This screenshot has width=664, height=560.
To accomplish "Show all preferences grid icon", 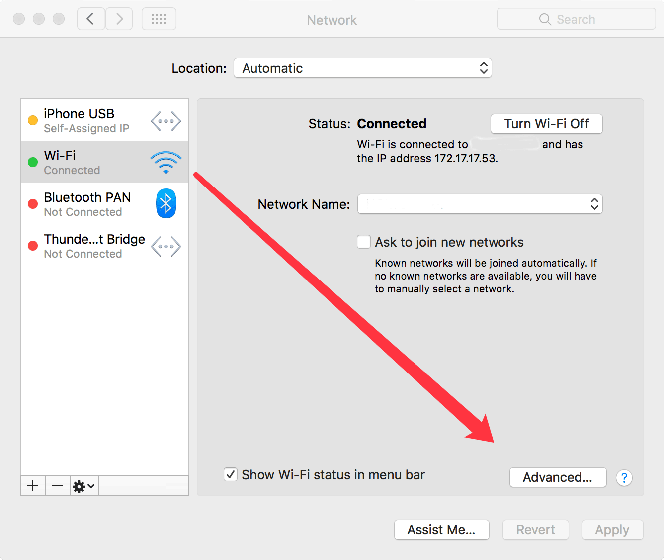I will 159,19.
